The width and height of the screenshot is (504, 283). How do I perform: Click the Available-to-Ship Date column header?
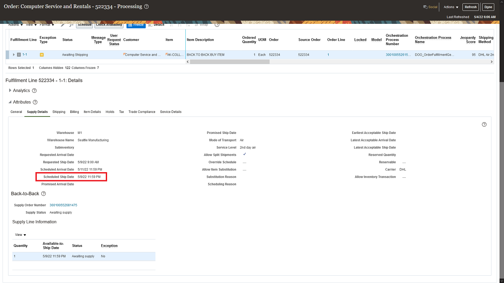(53, 246)
